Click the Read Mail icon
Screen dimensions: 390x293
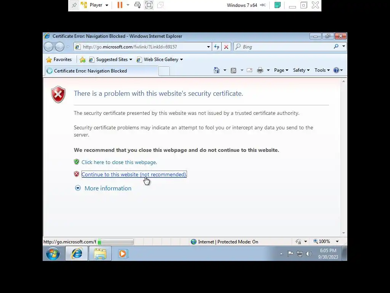click(x=249, y=70)
